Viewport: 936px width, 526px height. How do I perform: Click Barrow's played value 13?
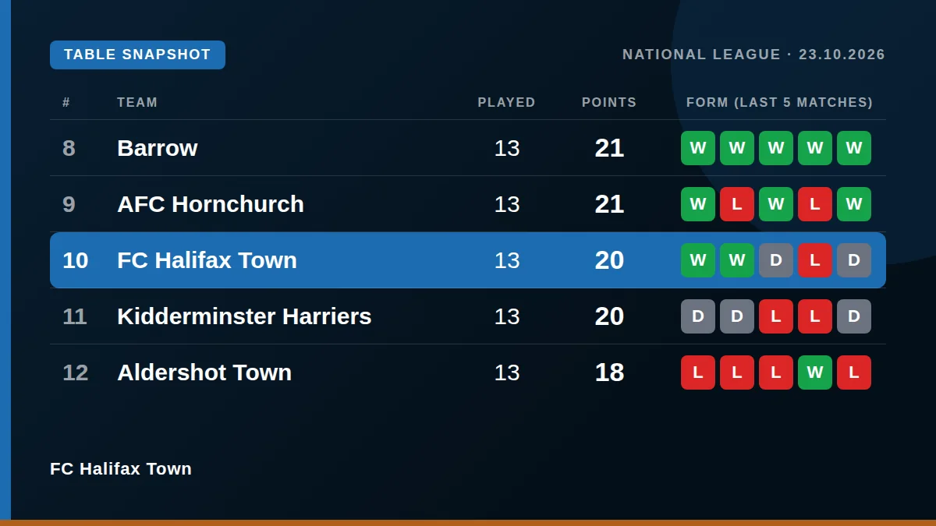pos(507,148)
